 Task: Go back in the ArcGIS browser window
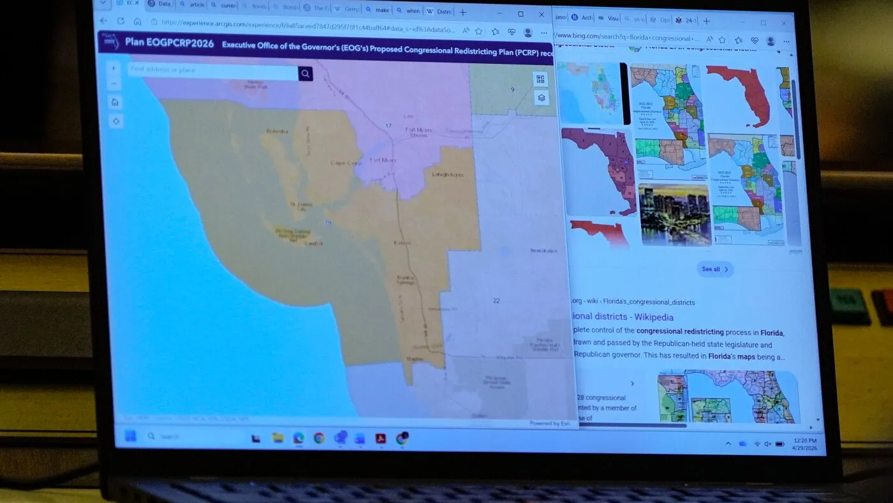coord(104,21)
